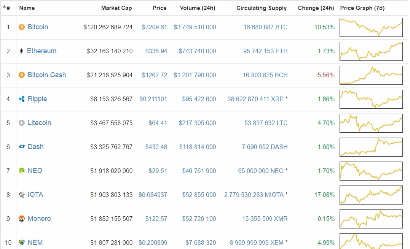410x249 pixels.
Task: Click IOTA volume $52 855 000
Action: [199, 195]
